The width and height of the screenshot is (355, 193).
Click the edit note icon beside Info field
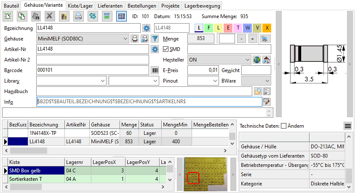[x=267, y=102]
